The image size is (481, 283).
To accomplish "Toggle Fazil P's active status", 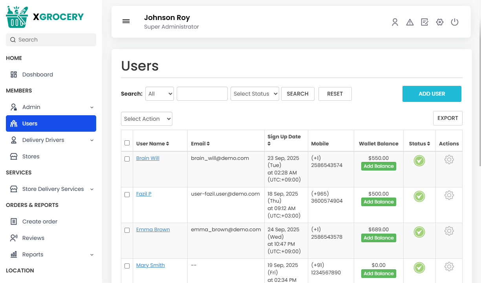I will coord(419,196).
